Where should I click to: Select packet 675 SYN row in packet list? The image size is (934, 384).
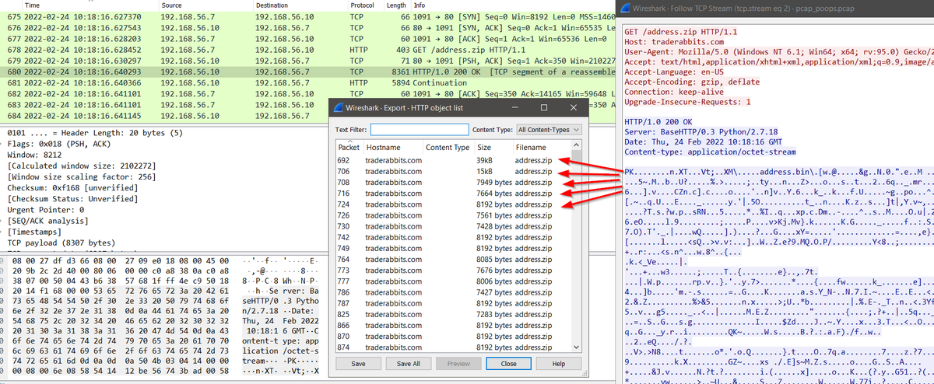coord(307,16)
